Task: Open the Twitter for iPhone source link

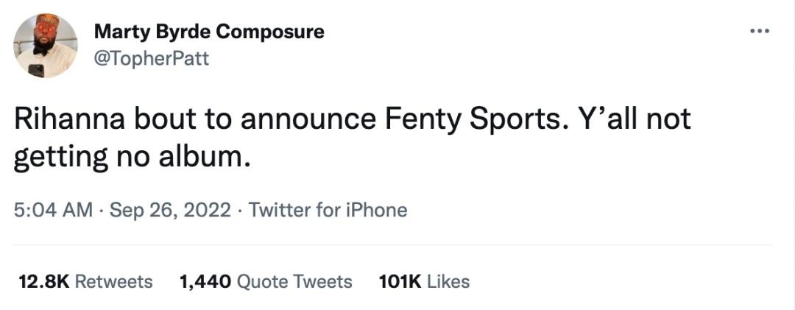Action: 328,210
